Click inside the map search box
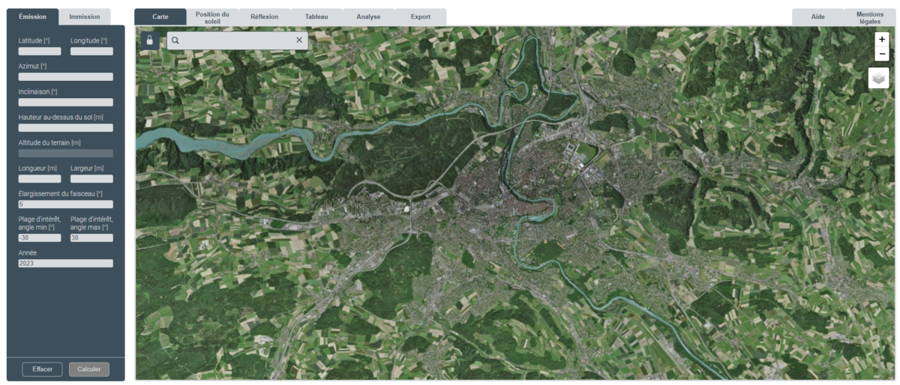900x385 pixels. point(237,40)
